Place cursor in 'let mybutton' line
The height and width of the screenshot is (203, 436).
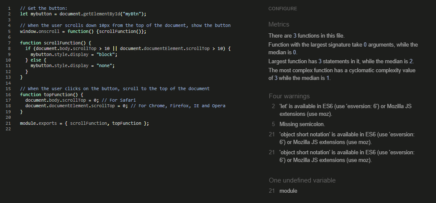(83, 14)
